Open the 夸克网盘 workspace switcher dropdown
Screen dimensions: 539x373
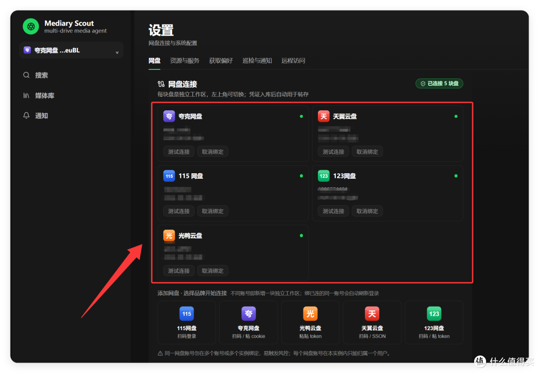71,50
